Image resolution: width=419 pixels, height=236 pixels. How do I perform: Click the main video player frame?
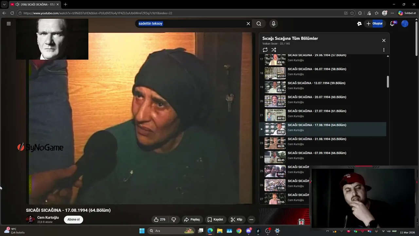(x=141, y=118)
